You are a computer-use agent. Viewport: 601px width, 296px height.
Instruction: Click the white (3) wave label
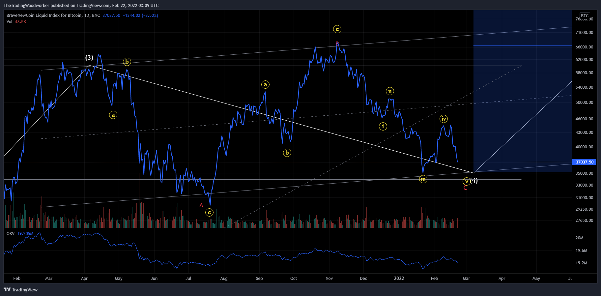click(89, 57)
